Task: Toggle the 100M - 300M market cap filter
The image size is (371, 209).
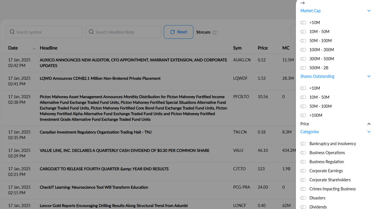Action: pos(303,50)
